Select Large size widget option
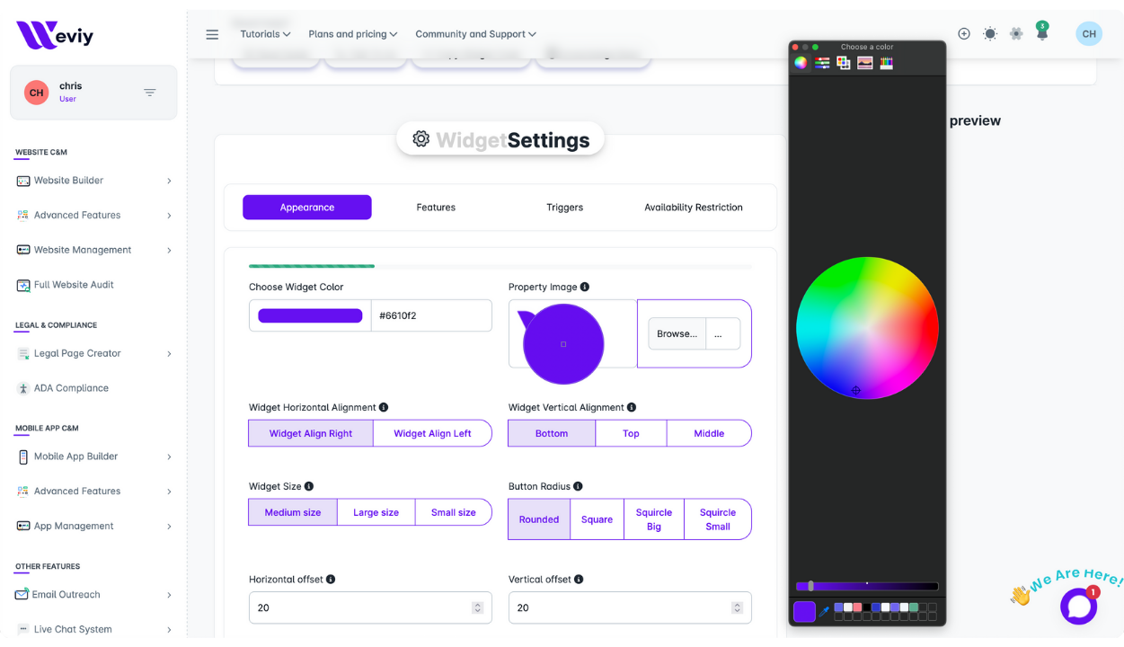Screen dimensions: 1124x647 point(376,512)
